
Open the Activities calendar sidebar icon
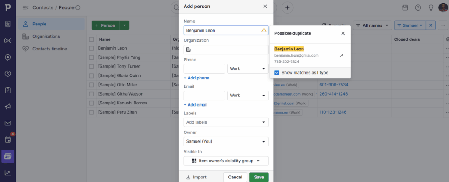pyautogui.click(x=8, y=139)
